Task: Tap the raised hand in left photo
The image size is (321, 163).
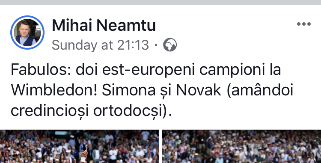Action: [84, 153]
